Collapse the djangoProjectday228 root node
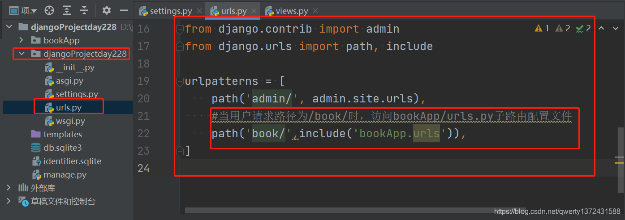This screenshot has height=220, width=625. (9, 27)
